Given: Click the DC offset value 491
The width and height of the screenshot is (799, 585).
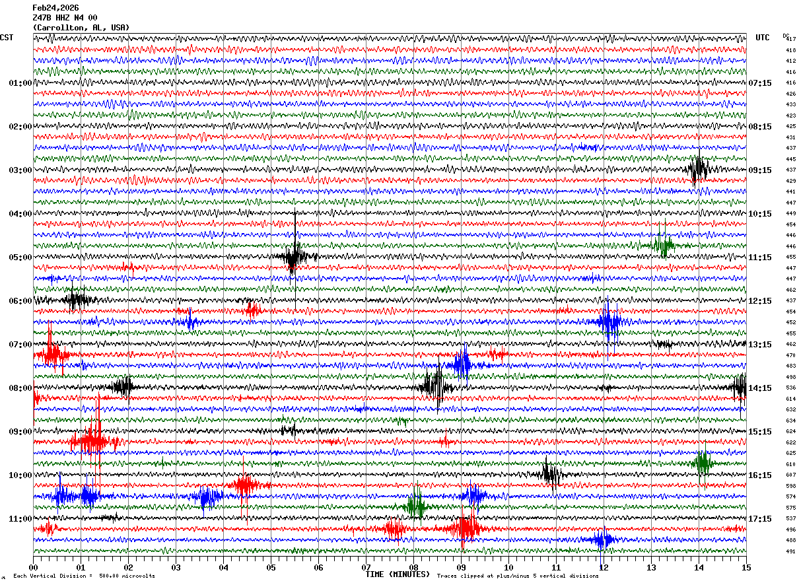Looking at the screenshot, I should click(790, 551).
